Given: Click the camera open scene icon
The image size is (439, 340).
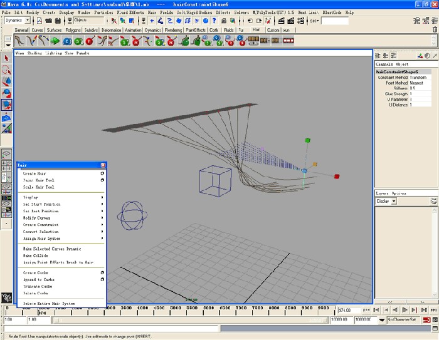Looking at the screenshot, I should pos(49,21).
